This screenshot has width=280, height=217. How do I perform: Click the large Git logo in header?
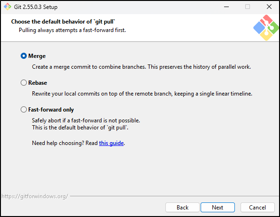[266, 28]
